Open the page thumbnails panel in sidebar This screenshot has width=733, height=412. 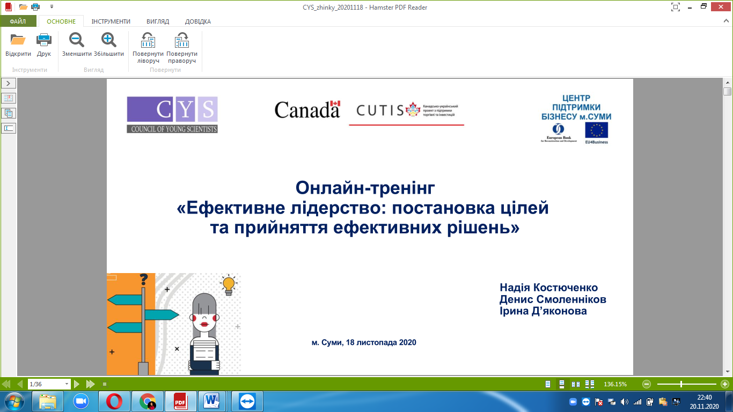(x=9, y=113)
